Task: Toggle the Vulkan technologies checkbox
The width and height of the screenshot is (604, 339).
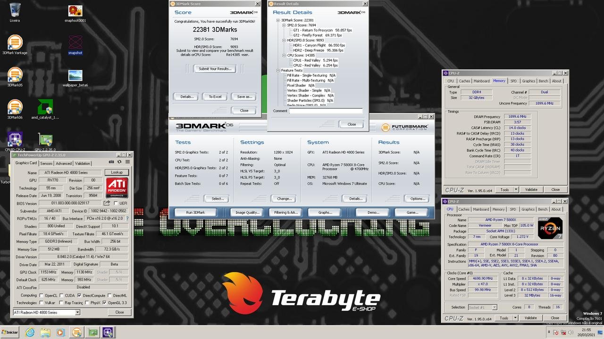Action: coord(41,303)
